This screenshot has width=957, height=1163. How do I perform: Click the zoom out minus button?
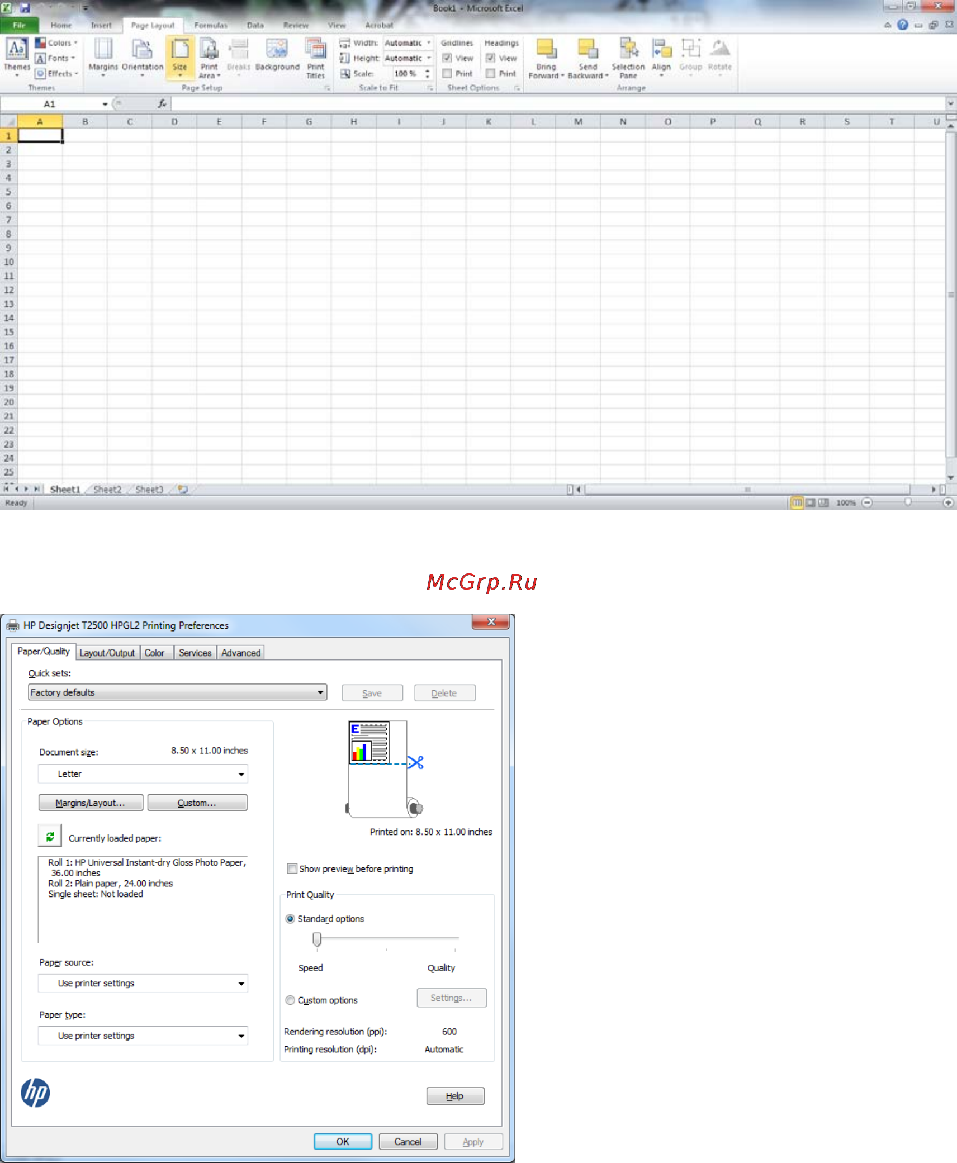pos(867,502)
